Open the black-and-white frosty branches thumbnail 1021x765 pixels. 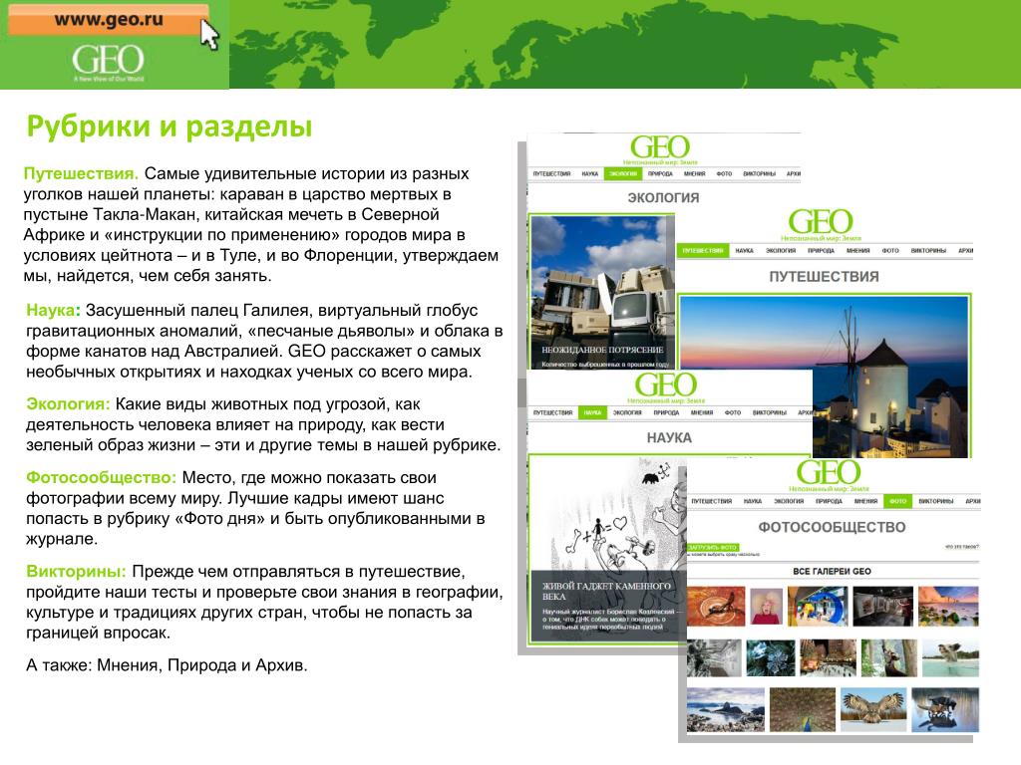[x=714, y=657]
